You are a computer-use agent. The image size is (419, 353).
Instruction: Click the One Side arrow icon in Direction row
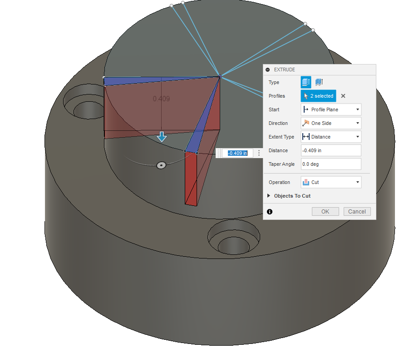[307, 123]
